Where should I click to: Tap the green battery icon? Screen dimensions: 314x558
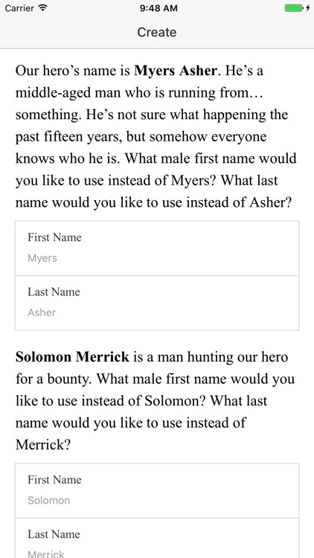tap(293, 8)
